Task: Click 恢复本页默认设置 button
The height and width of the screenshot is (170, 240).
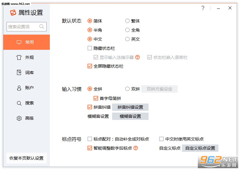Action: [26, 158]
